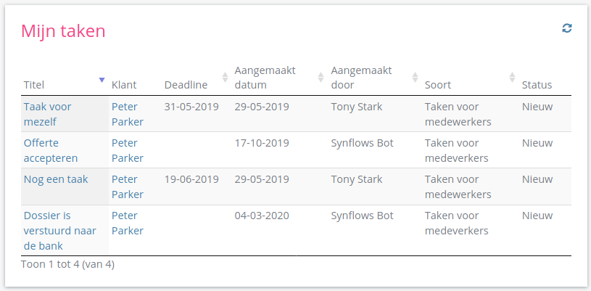This screenshot has height=291, width=591.
Task: Click the Titel column header text
Action: (x=34, y=85)
